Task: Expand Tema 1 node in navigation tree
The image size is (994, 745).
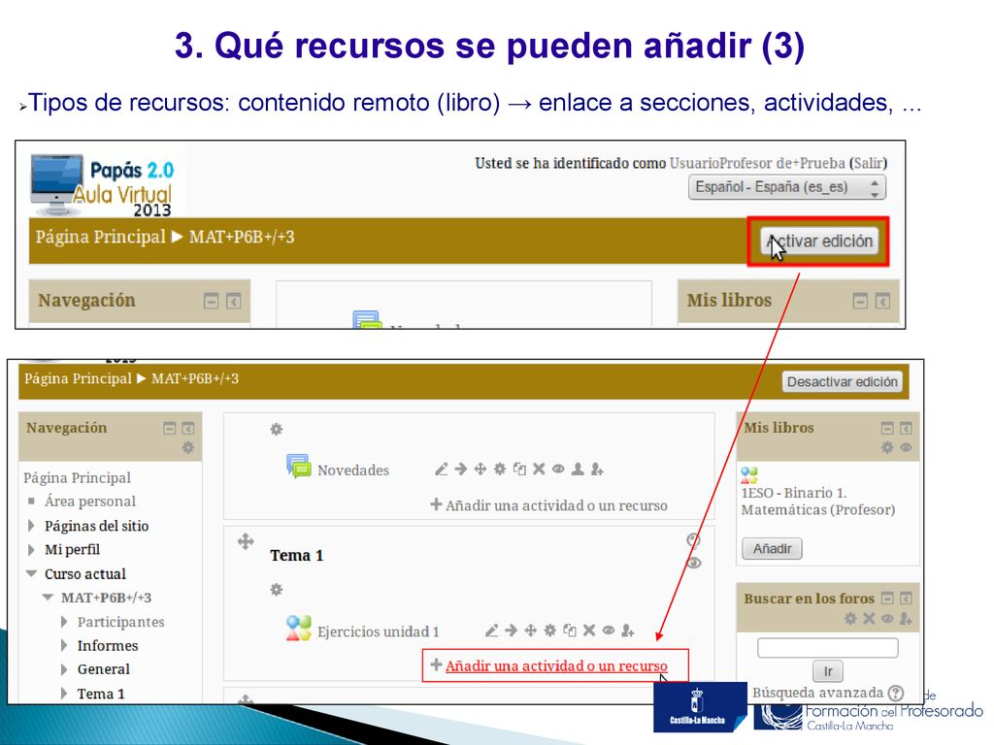Action: point(64,693)
